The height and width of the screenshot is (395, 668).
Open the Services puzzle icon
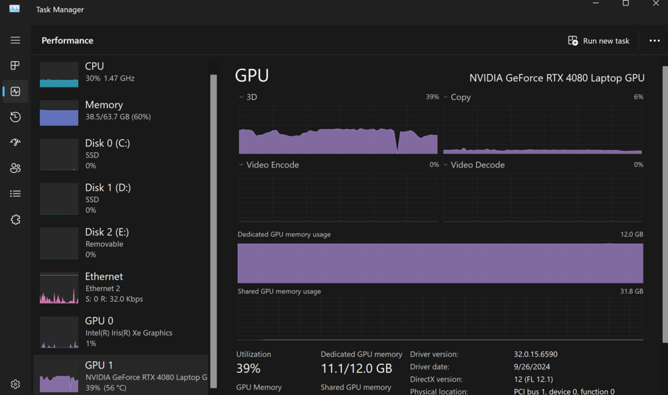click(15, 220)
